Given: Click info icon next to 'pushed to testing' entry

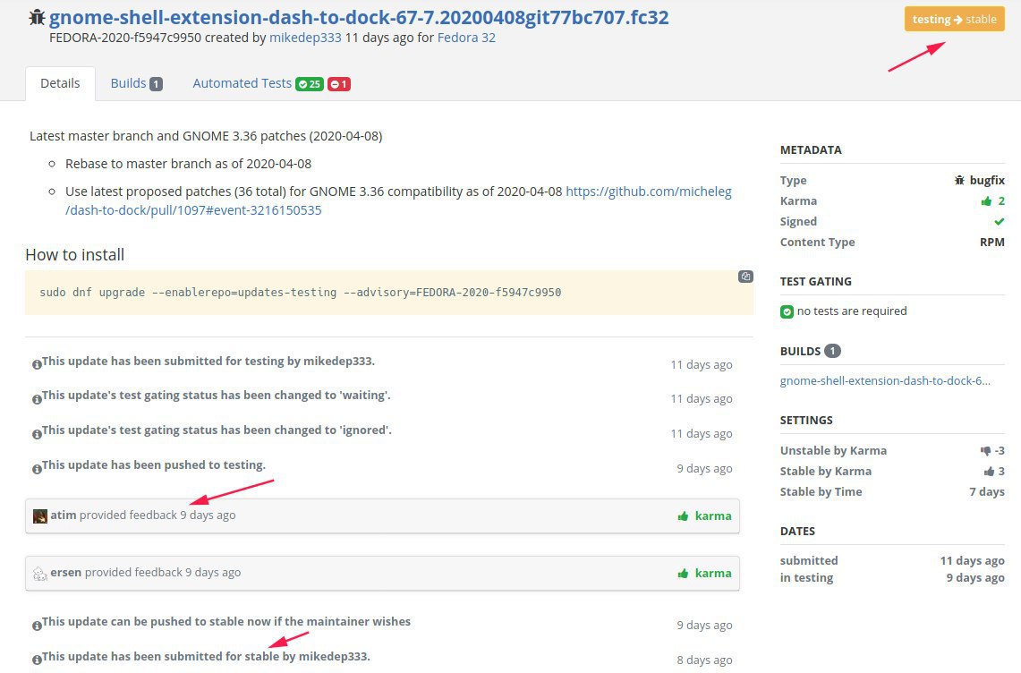Looking at the screenshot, I should 37,468.
